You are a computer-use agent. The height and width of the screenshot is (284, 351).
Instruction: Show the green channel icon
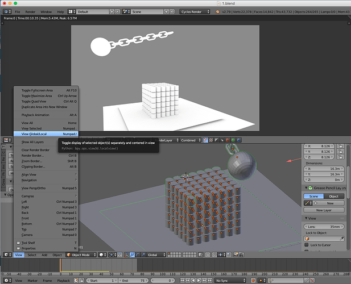pyautogui.click(x=233, y=140)
